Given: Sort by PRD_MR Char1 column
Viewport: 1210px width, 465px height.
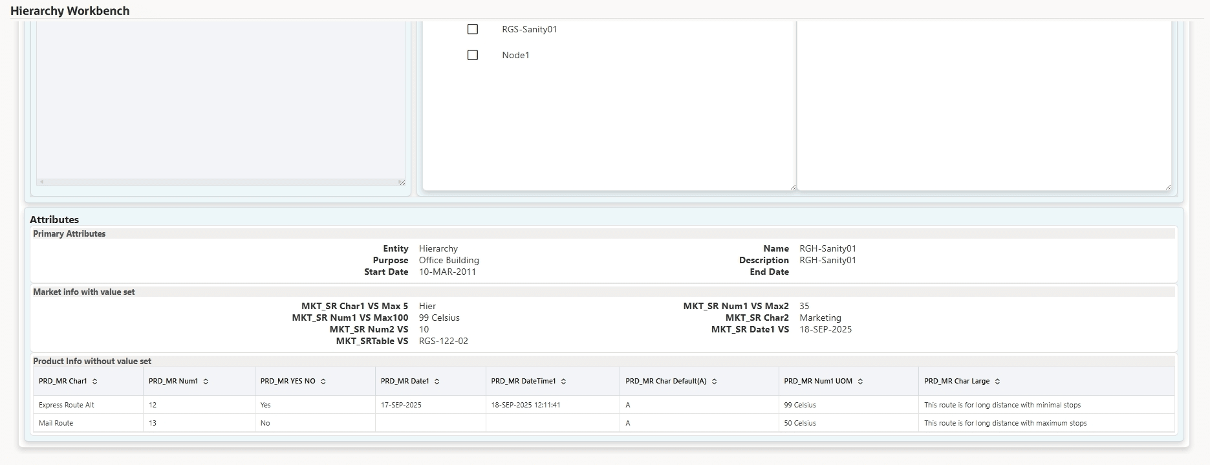Looking at the screenshot, I should pos(95,382).
